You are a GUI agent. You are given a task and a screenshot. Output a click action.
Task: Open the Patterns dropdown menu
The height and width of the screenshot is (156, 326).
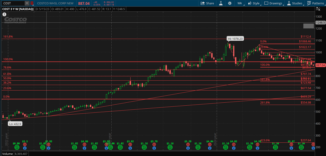coord(316,3)
